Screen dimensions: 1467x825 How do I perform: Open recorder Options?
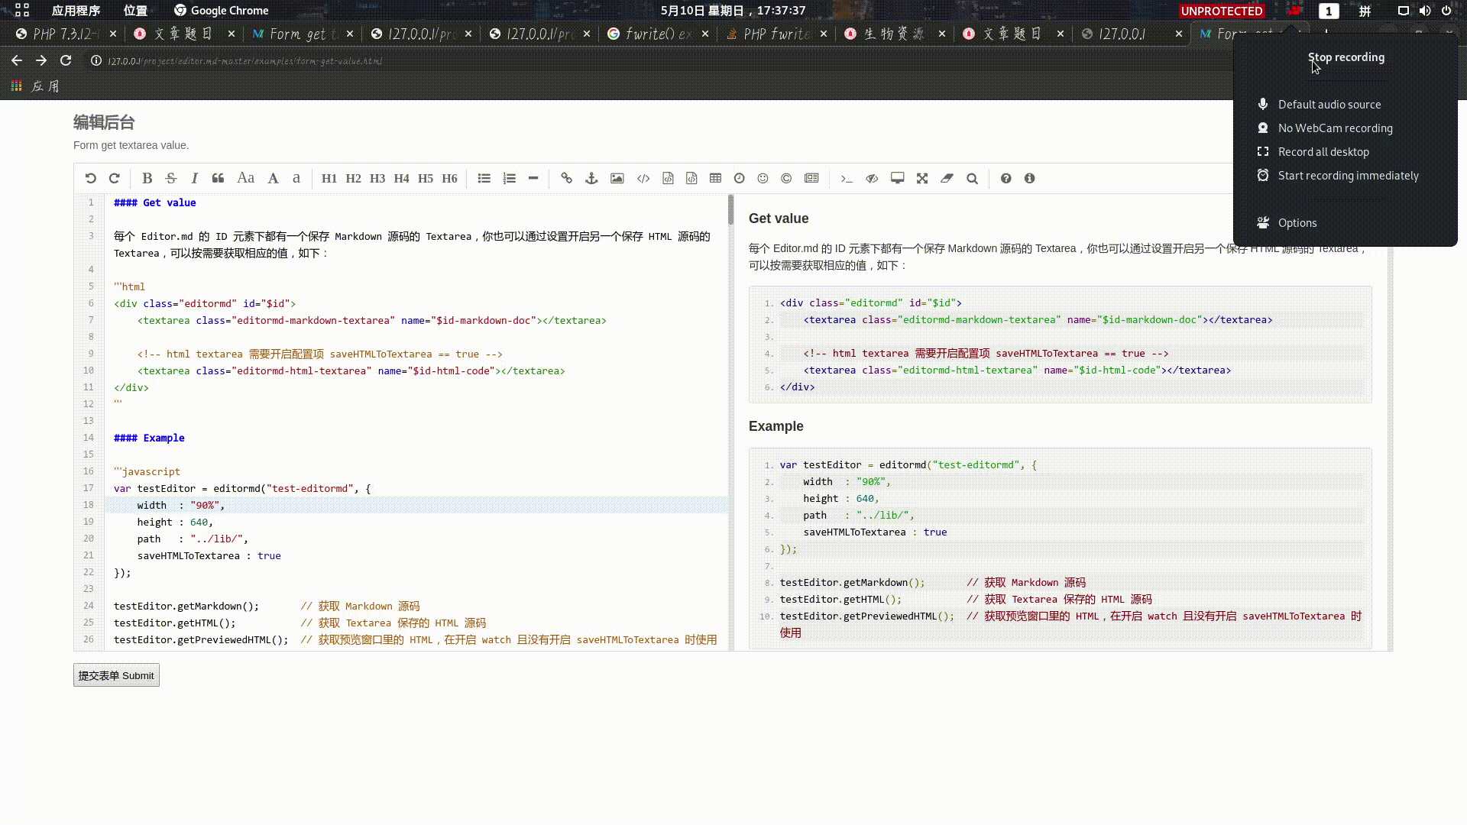(1297, 223)
